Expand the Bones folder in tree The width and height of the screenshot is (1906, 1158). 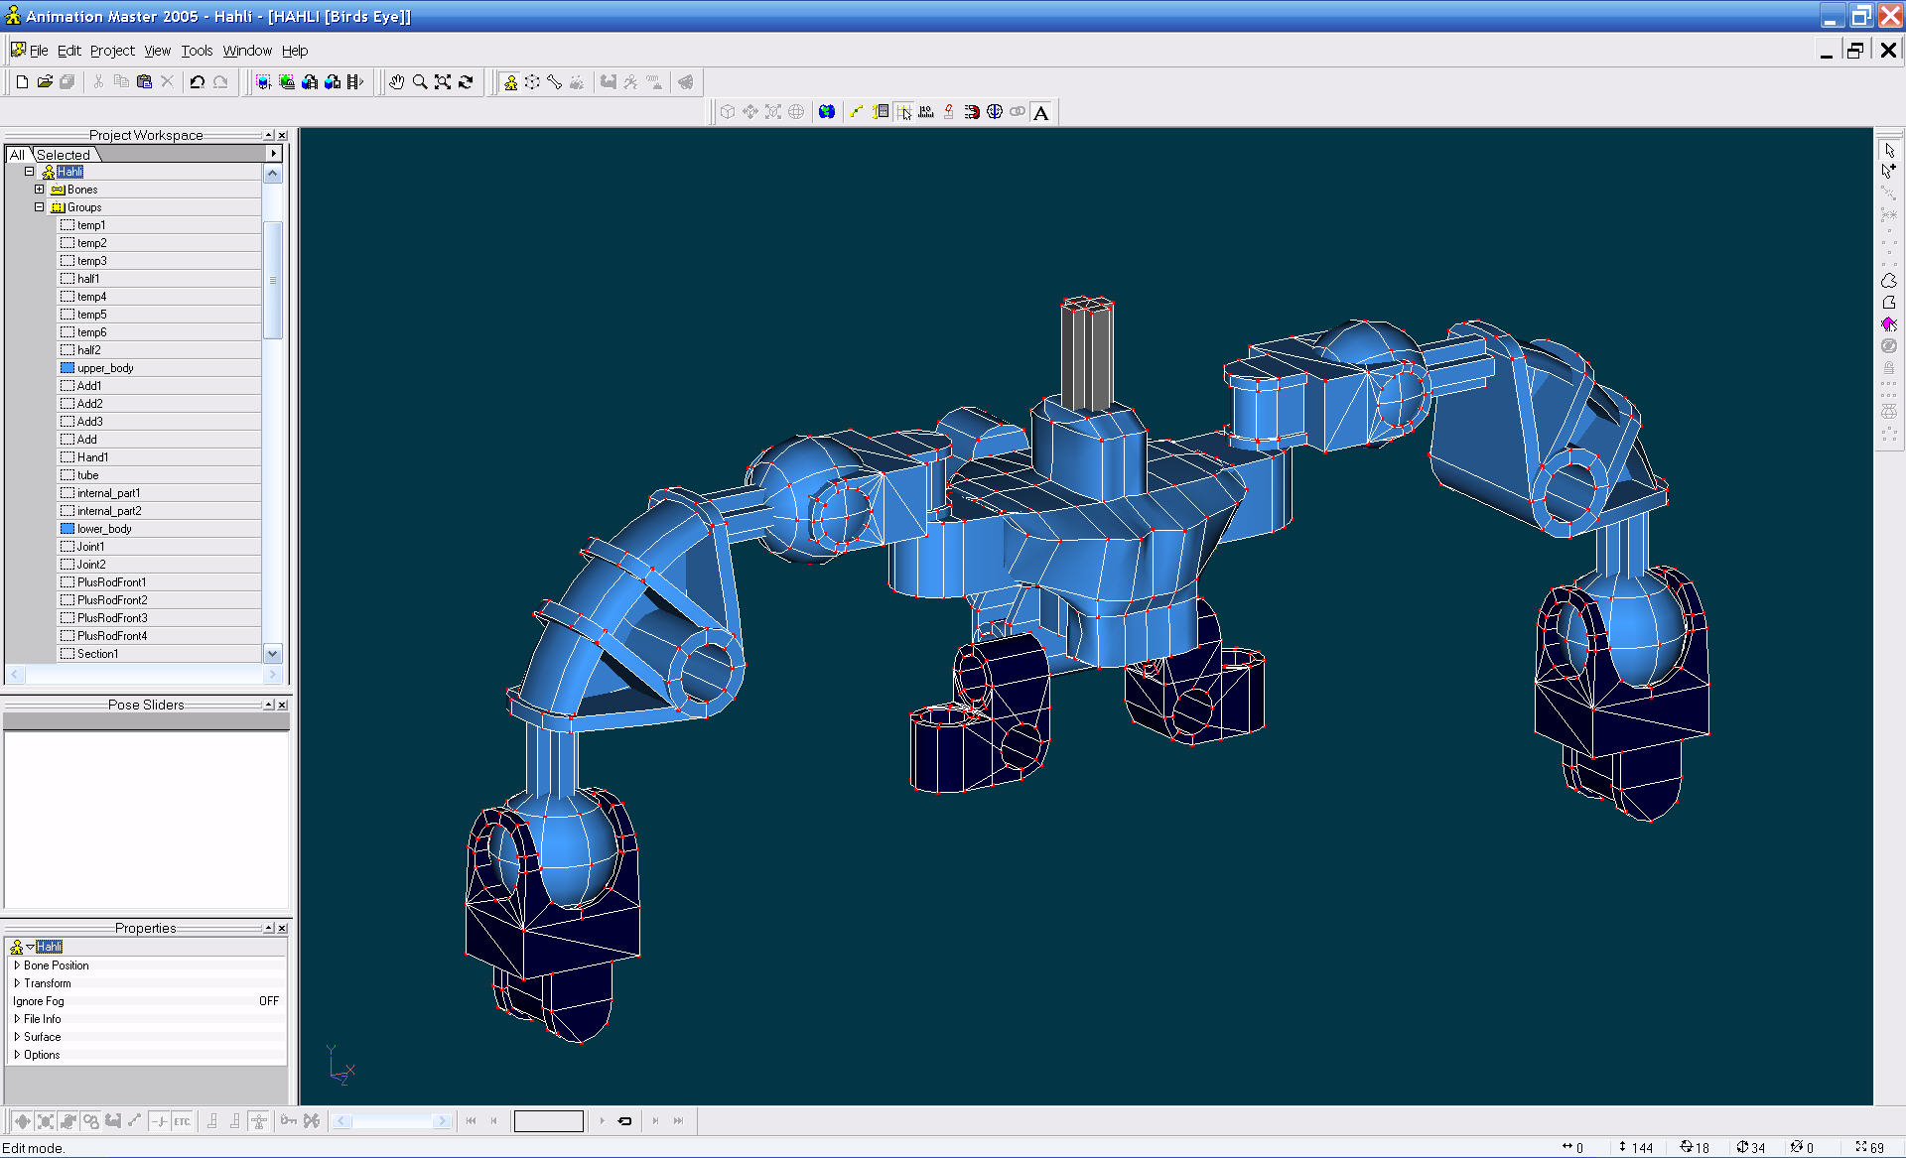40,190
